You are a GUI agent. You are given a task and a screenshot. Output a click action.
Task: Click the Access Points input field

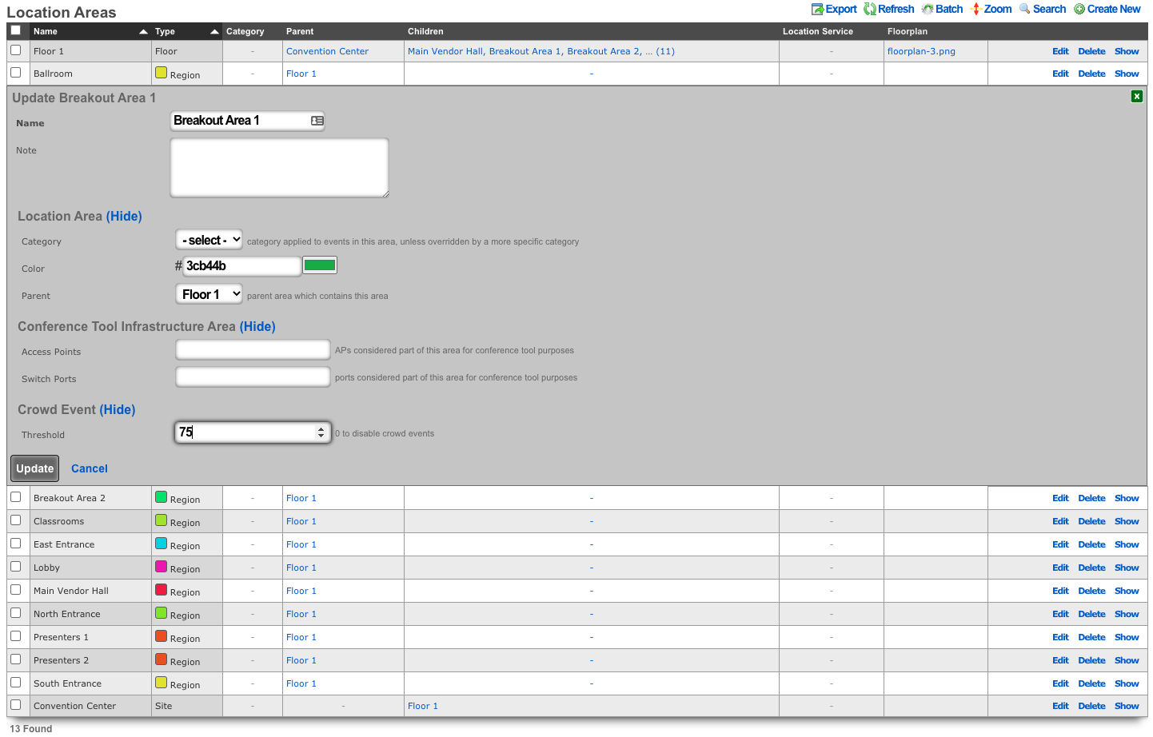pyautogui.click(x=253, y=350)
